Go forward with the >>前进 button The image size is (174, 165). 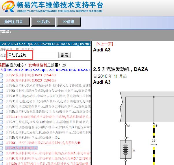pos(69,22)
